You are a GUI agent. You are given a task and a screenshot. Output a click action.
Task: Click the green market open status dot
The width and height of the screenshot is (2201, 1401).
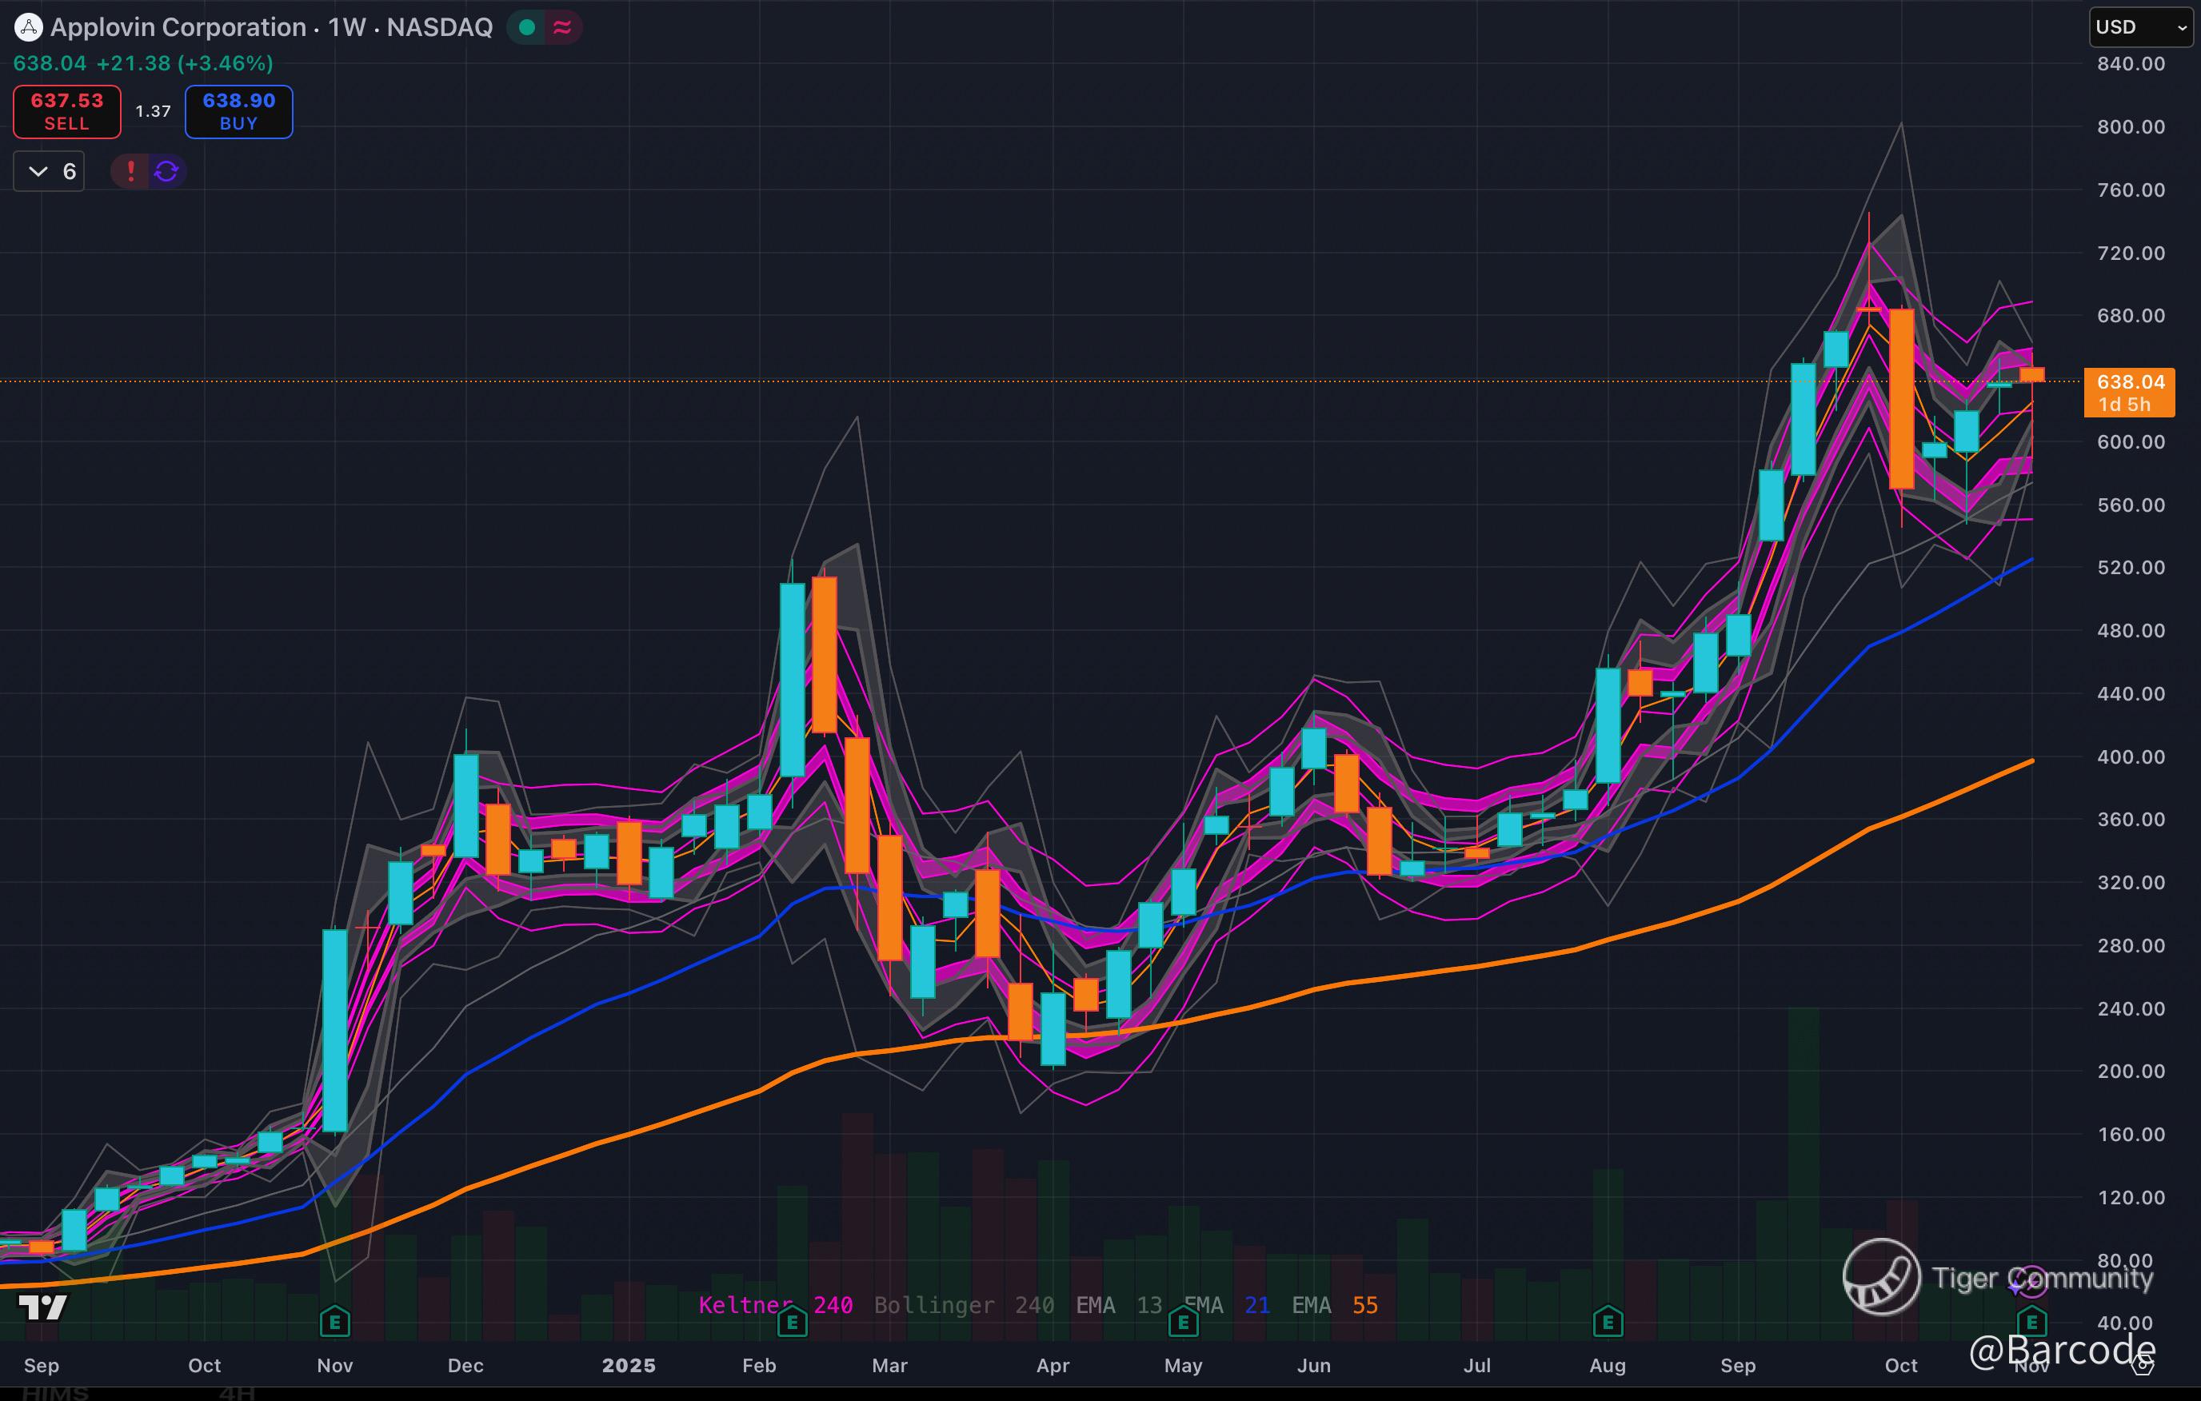click(x=526, y=27)
